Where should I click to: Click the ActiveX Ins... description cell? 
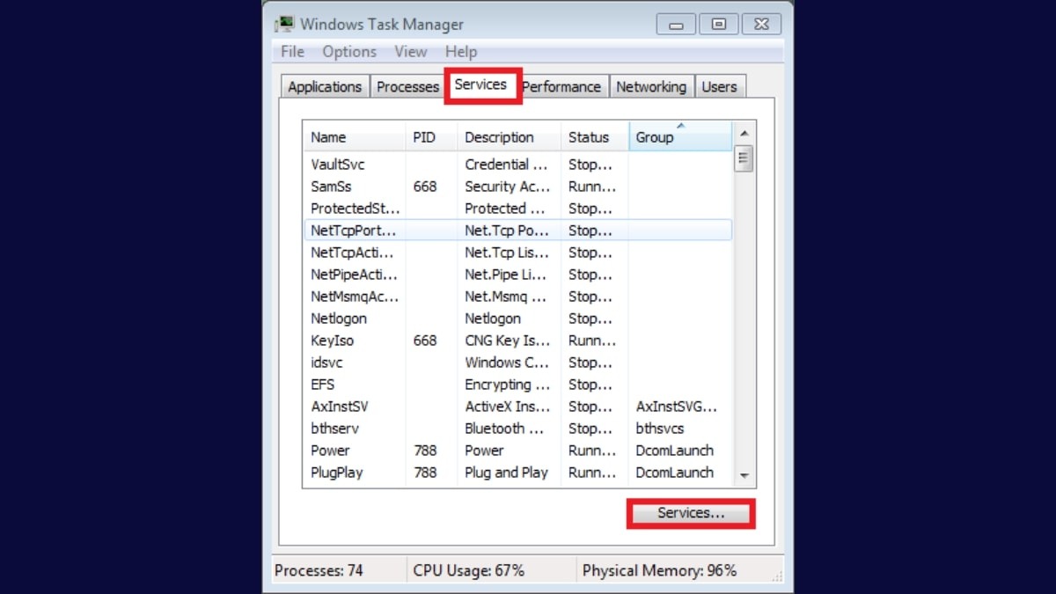pyautogui.click(x=508, y=407)
